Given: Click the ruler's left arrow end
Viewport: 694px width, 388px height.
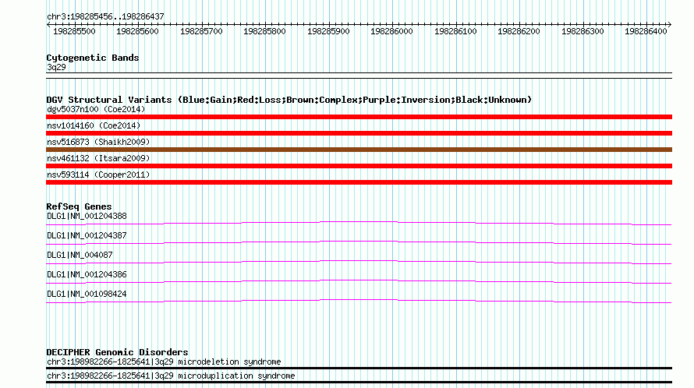Looking at the screenshot, I should (x=48, y=25).
